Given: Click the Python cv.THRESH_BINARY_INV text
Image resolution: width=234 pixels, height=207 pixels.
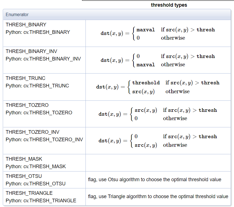Looking at the screenshot, I should coord(43,59).
